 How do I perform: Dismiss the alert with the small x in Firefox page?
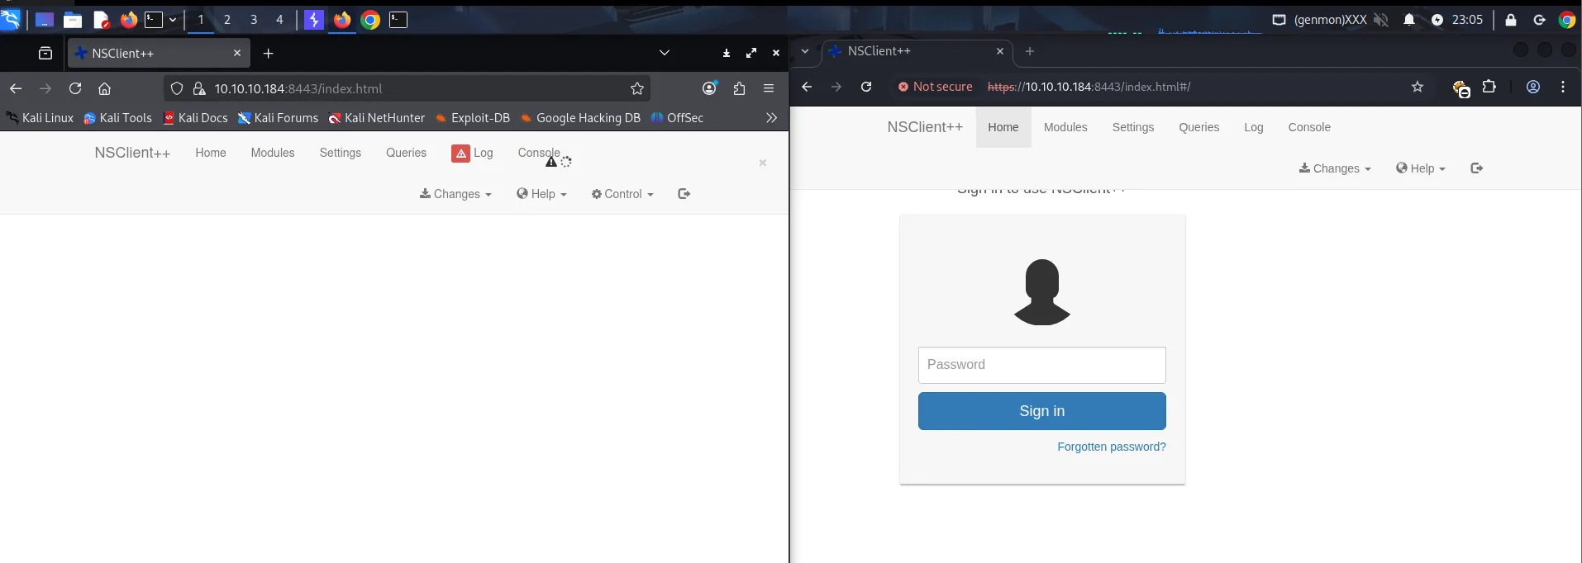pos(763,163)
